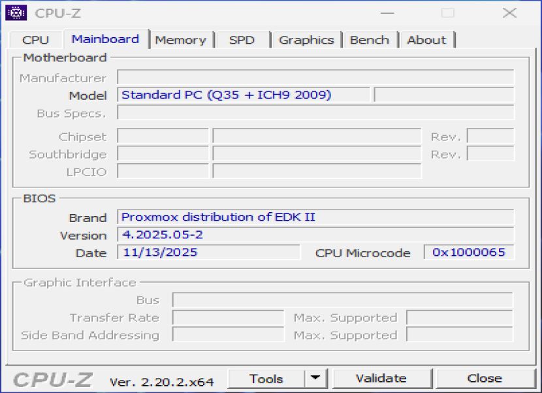This screenshot has width=542, height=393.
Task: Click the empty Graphic Interface Bus field
Action: coord(343,300)
